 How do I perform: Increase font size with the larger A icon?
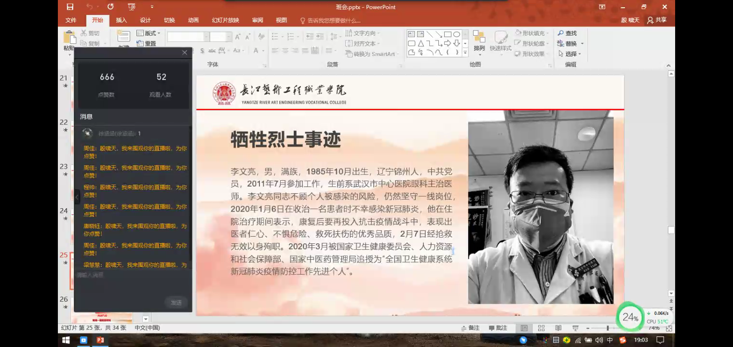pyautogui.click(x=238, y=37)
